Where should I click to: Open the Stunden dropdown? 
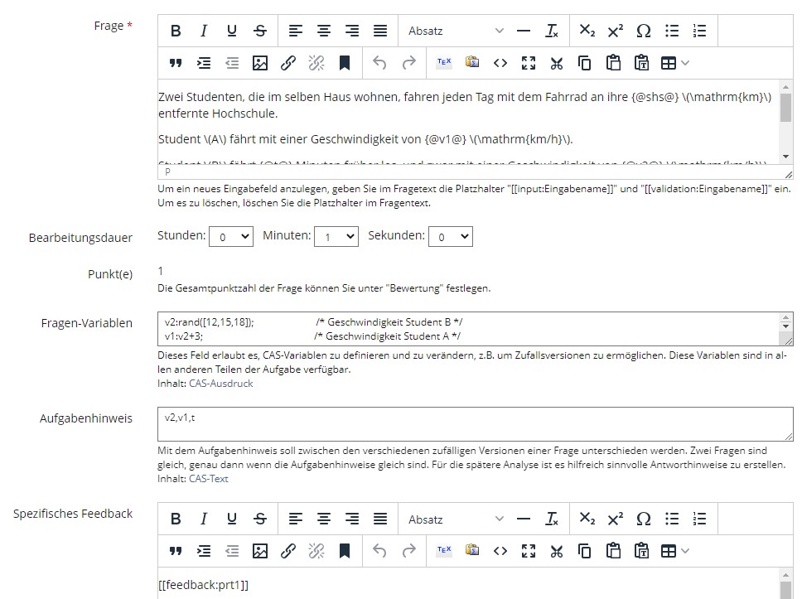[x=230, y=237]
